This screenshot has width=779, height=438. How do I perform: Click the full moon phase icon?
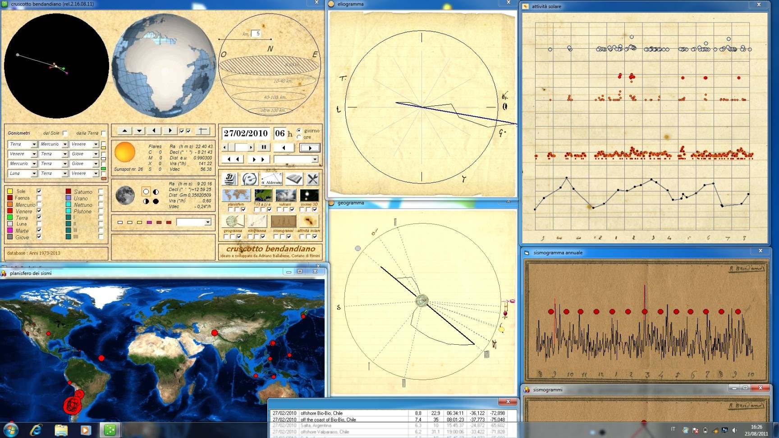click(x=146, y=192)
